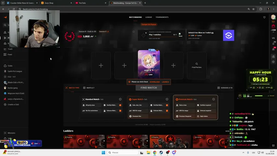Open the Track stats icon in sidebar
The height and width of the screenshot is (156, 277).
[x=5, y=49]
